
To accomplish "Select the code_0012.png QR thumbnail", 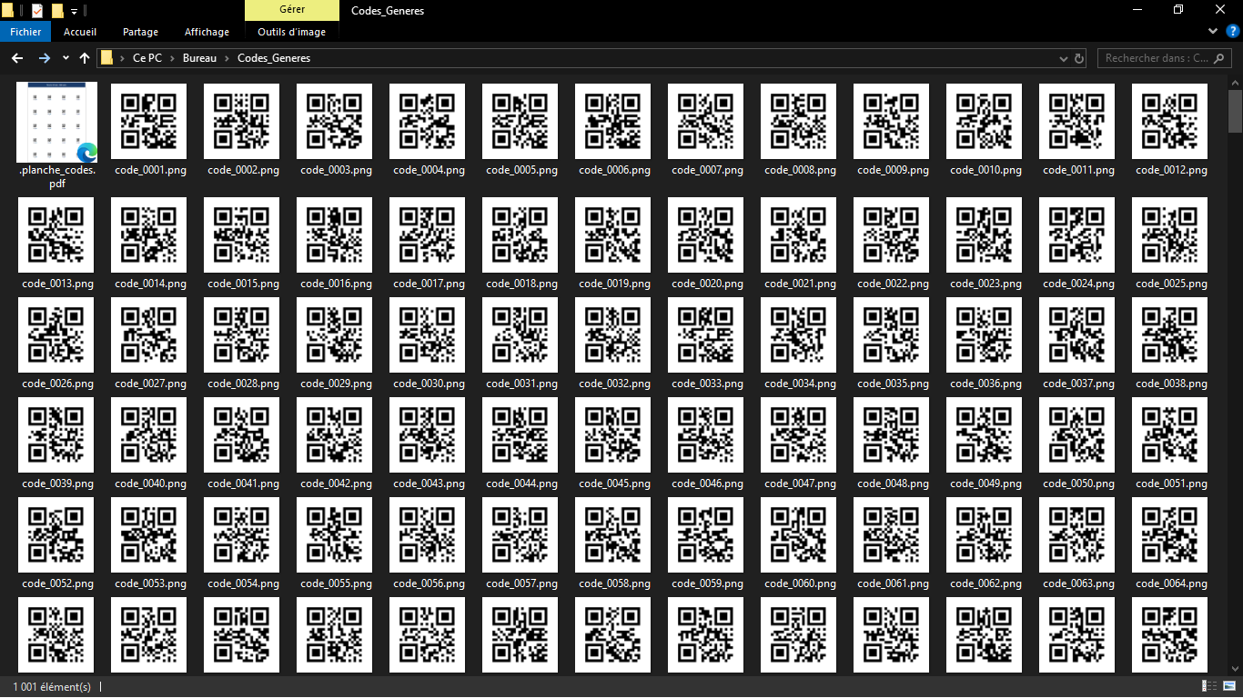I will (1171, 122).
